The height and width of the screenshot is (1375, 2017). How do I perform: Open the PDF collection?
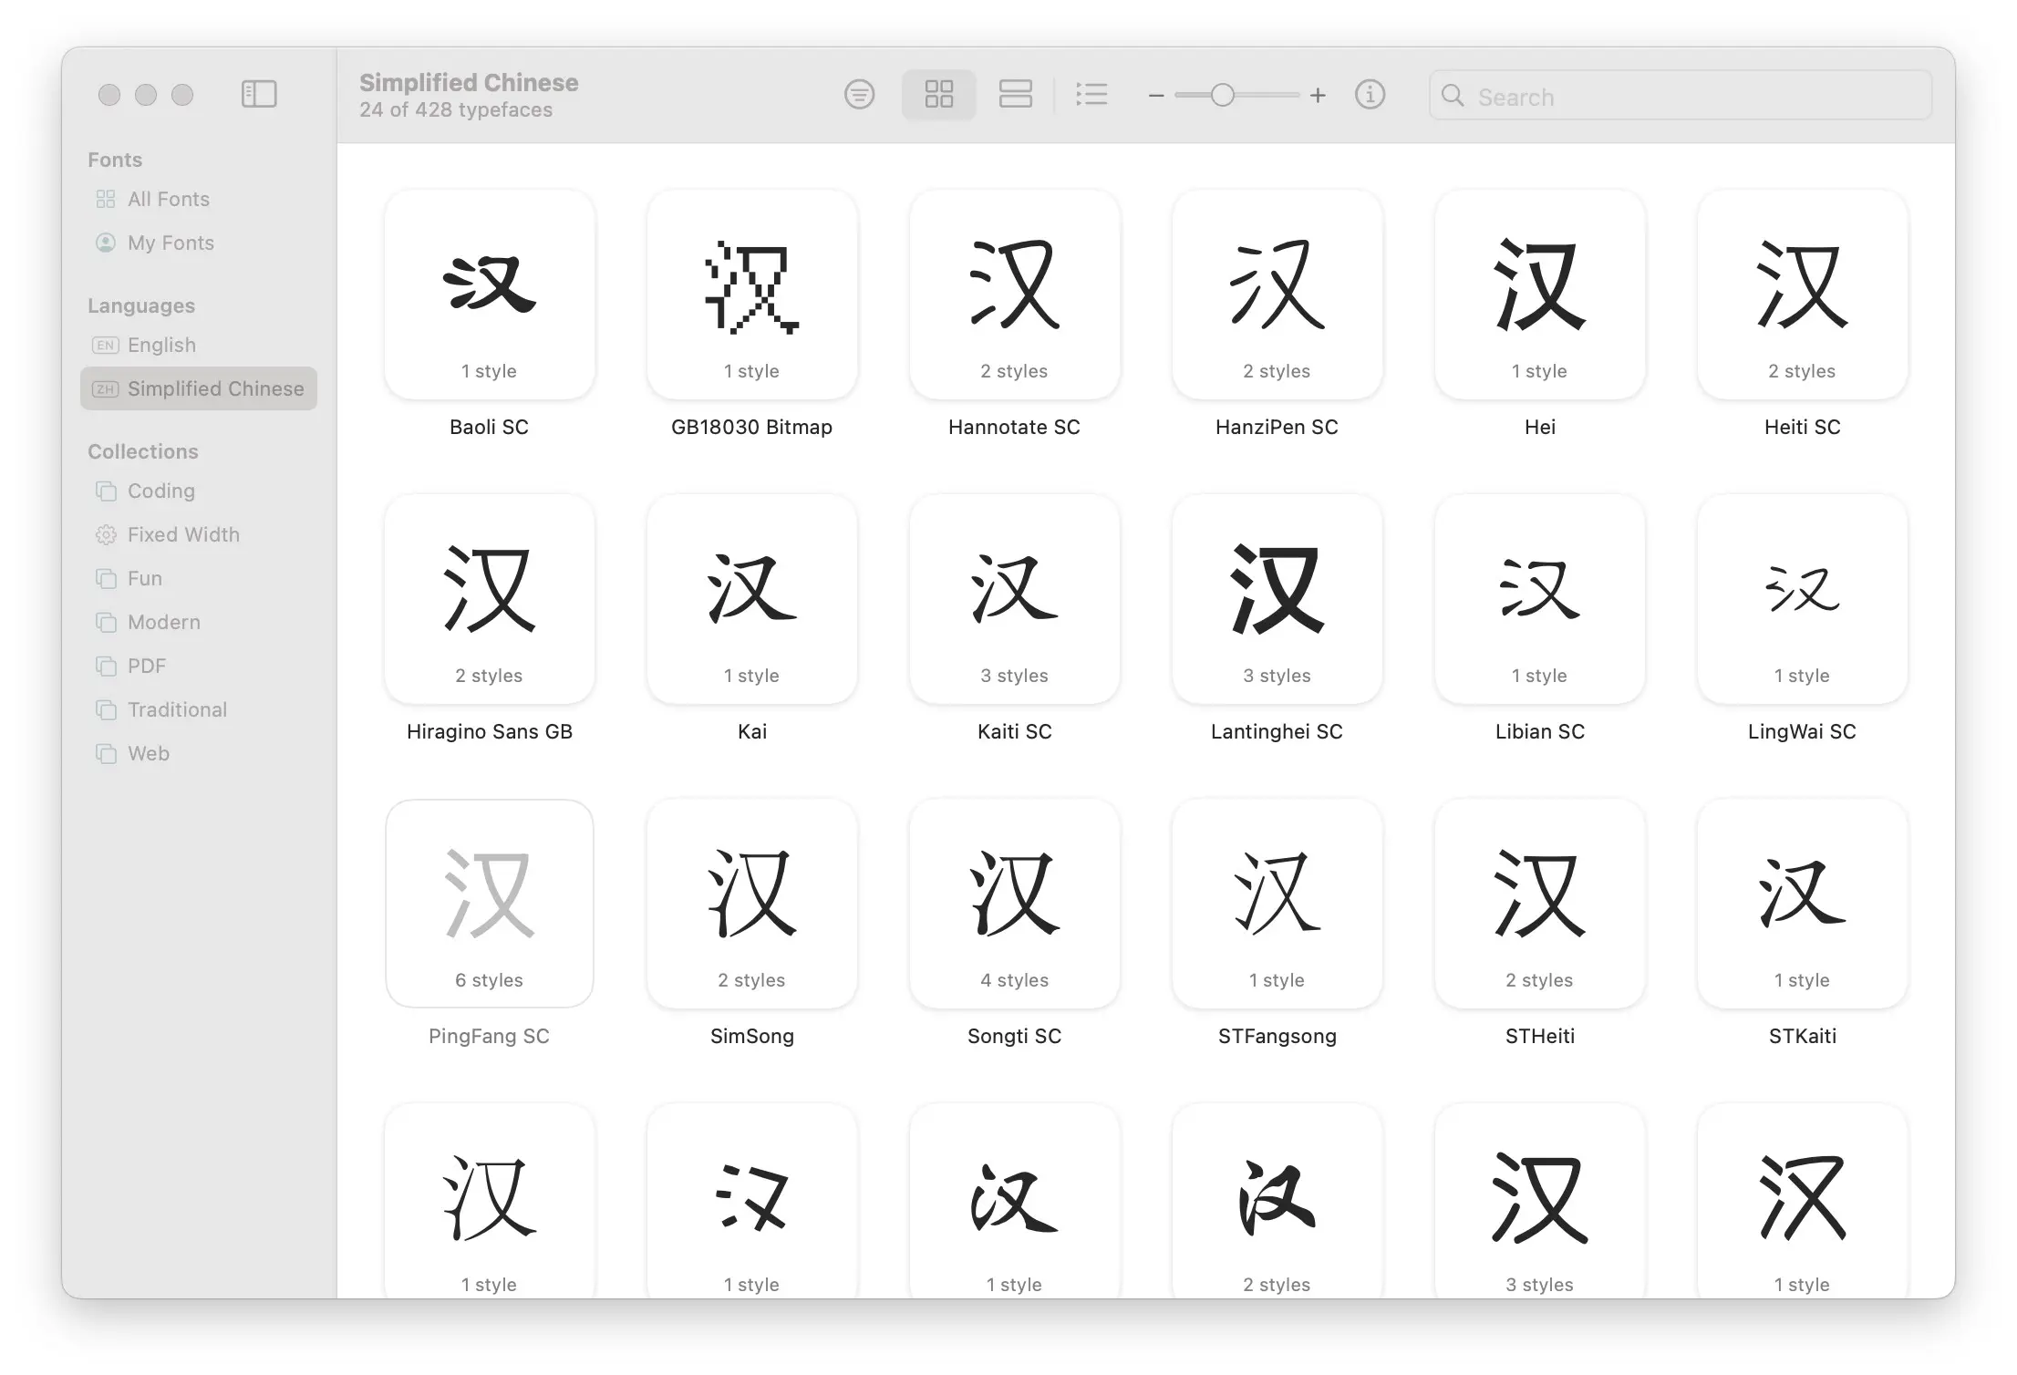coord(199,666)
